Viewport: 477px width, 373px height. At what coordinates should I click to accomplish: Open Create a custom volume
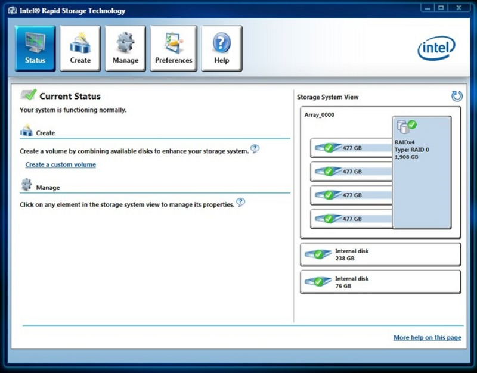61,164
